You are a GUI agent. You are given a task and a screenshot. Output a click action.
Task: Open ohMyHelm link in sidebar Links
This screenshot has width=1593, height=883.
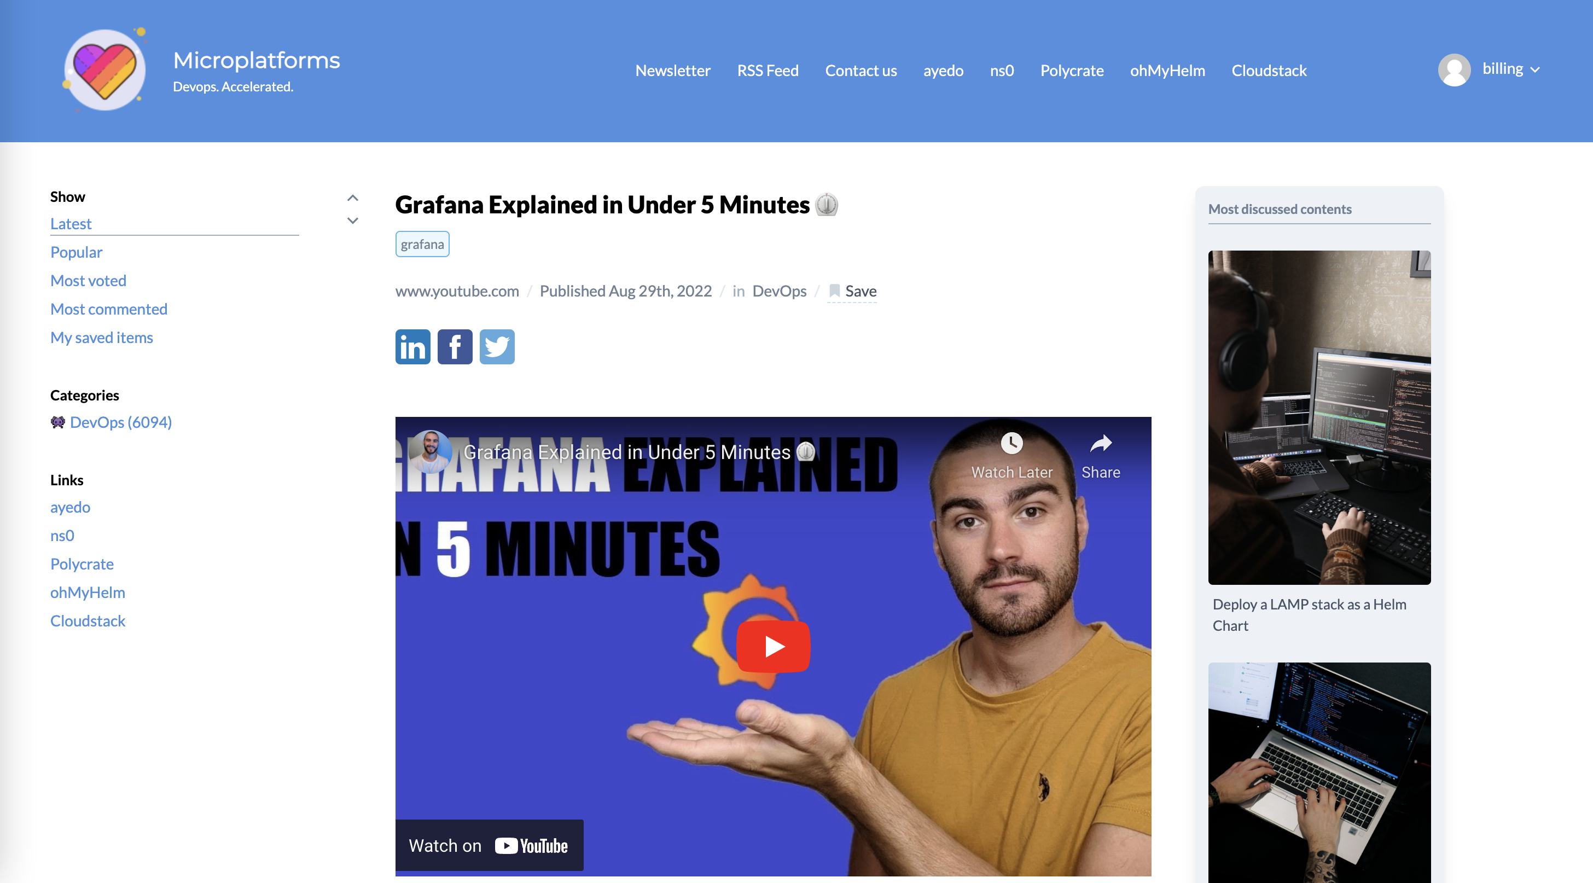pos(87,592)
